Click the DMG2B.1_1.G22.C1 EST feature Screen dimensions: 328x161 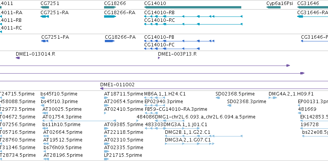(204, 136)
